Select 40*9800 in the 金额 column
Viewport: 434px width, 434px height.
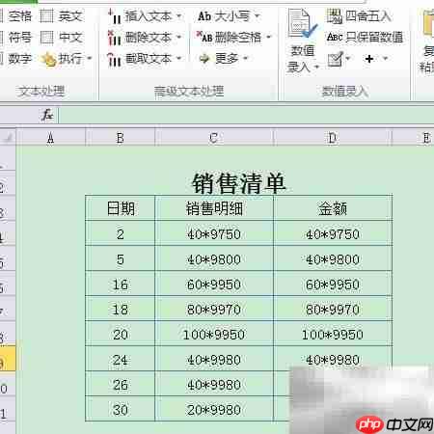click(x=333, y=258)
